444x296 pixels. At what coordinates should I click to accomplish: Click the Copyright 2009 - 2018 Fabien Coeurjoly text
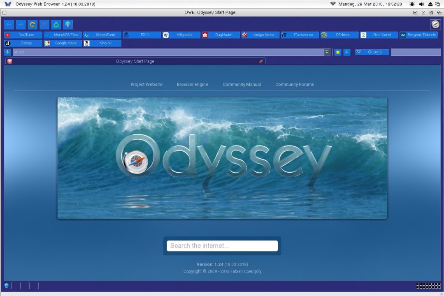222,271
